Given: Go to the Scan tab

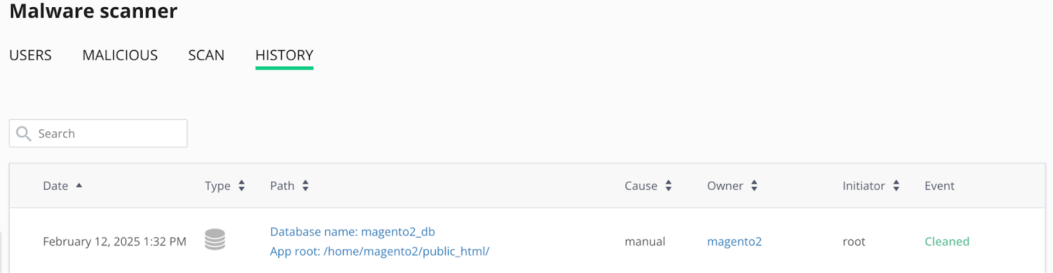Looking at the screenshot, I should pos(206,55).
